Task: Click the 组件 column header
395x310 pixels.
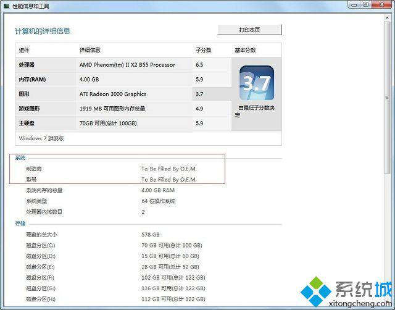Action: (24, 50)
